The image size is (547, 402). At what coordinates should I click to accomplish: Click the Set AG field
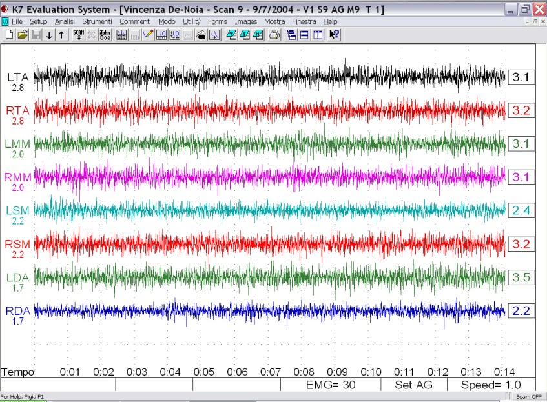coord(413,385)
